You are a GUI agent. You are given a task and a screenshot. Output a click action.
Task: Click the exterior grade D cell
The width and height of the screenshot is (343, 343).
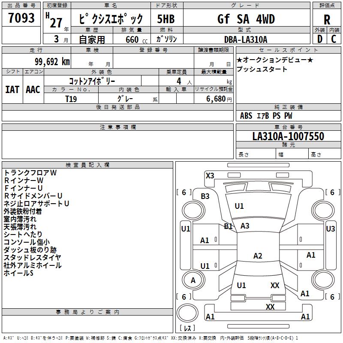coord(319,39)
